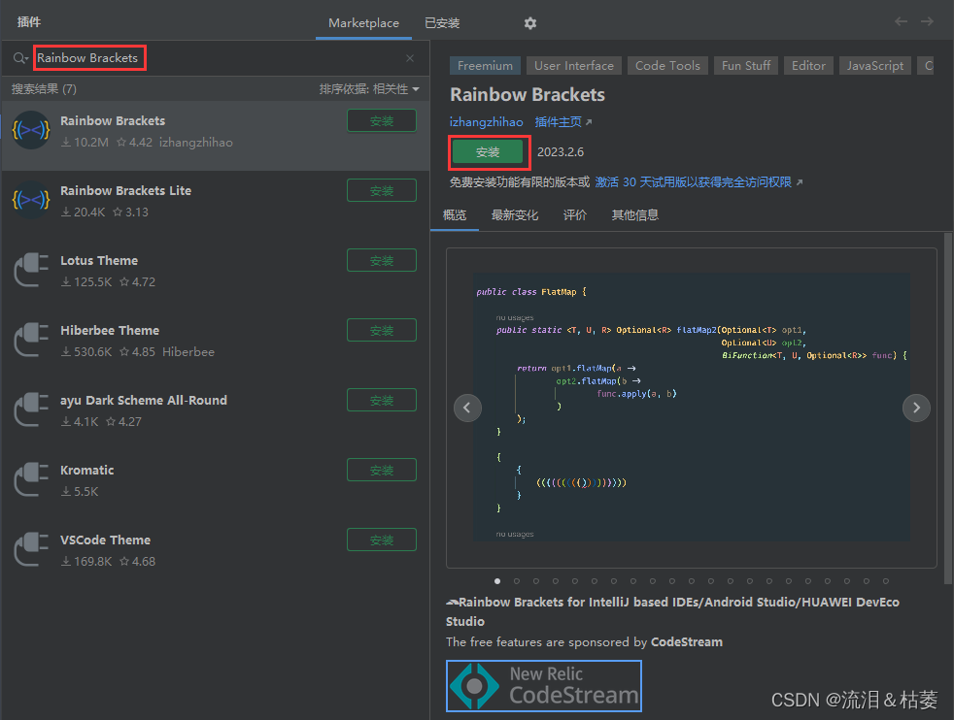This screenshot has height=720, width=954.
Task: Filter by the Freemium tag
Action: (x=485, y=66)
